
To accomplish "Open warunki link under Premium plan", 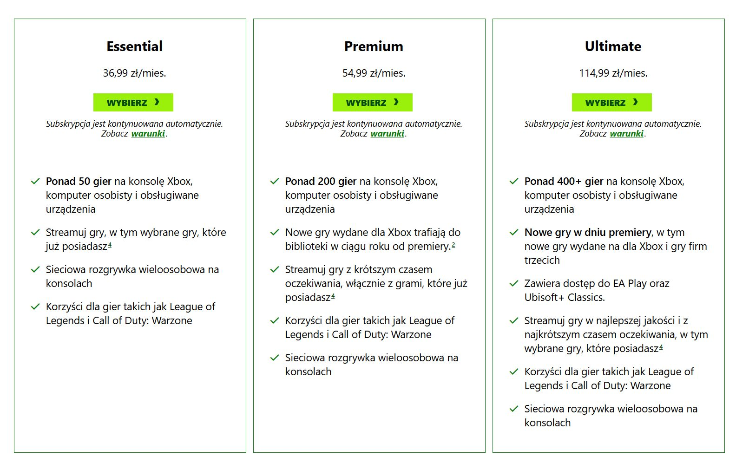I will (x=388, y=134).
